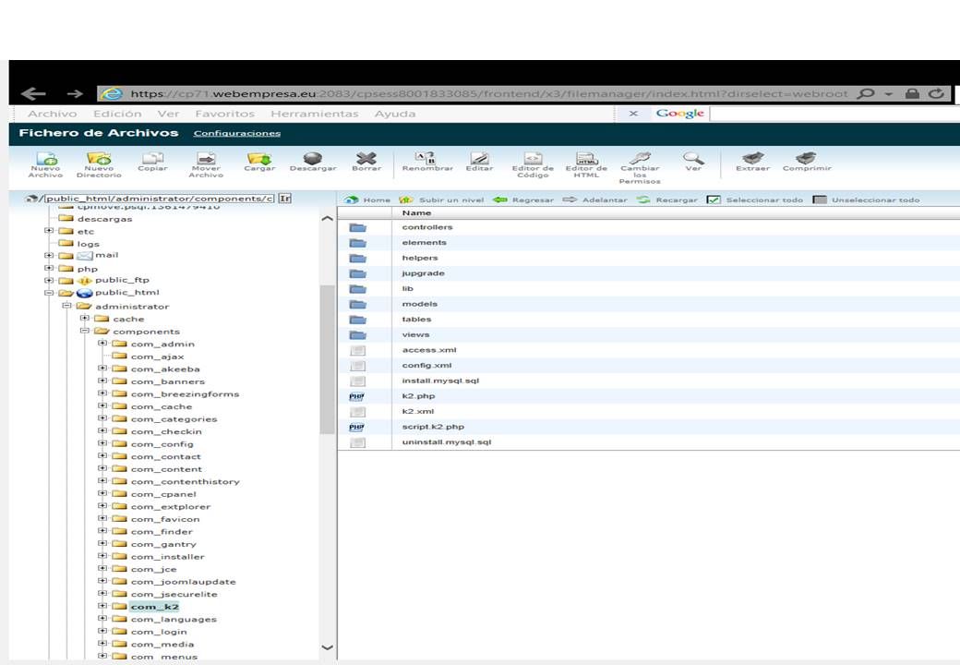This screenshot has width=960, height=665.
Task: Open the Herramientas menu
Action: point(315,114)
